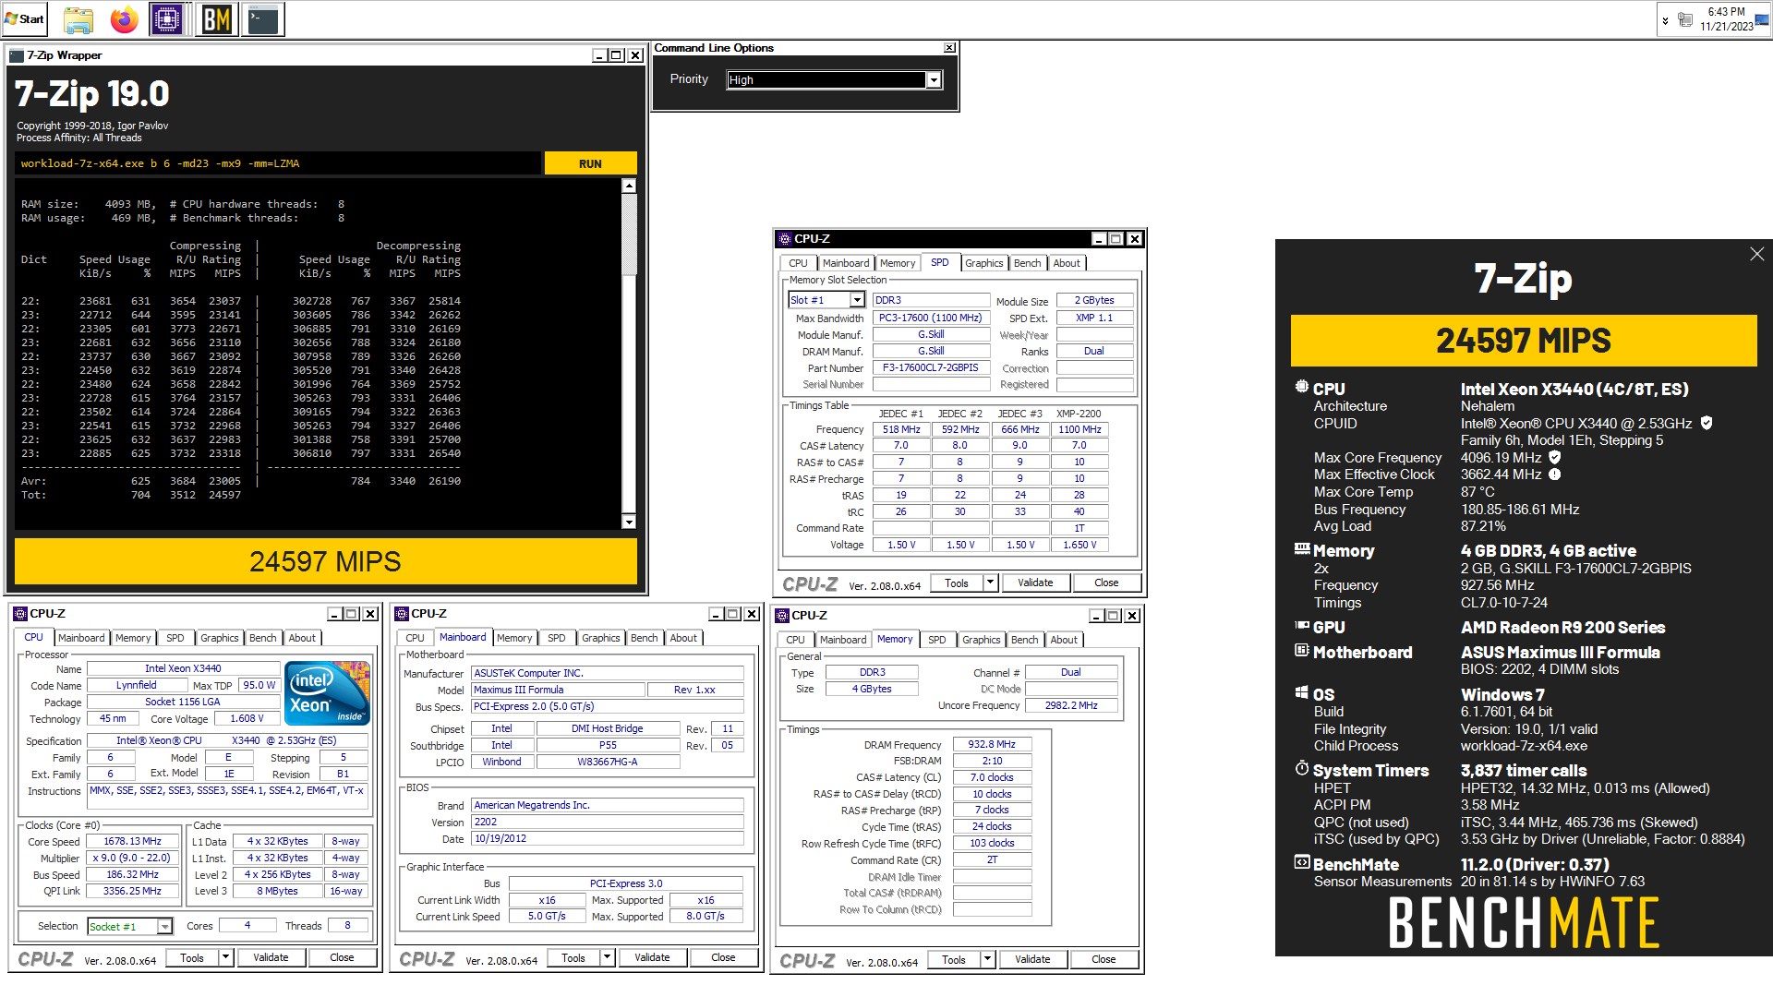Screen dimensions: 1773x997
Task: Click the BenchMate BM taskbar icon
Action: (x=217, y=19)
